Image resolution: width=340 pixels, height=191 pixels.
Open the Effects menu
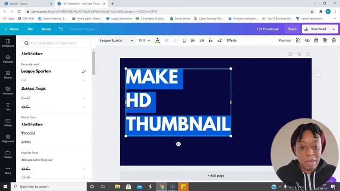[232, 40]
